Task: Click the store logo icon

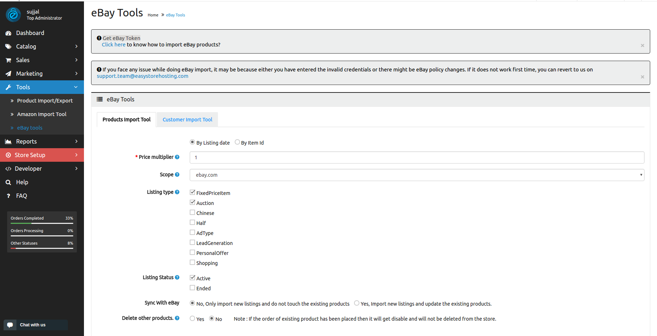Action: pyautogui.click(x=13, y=15)
